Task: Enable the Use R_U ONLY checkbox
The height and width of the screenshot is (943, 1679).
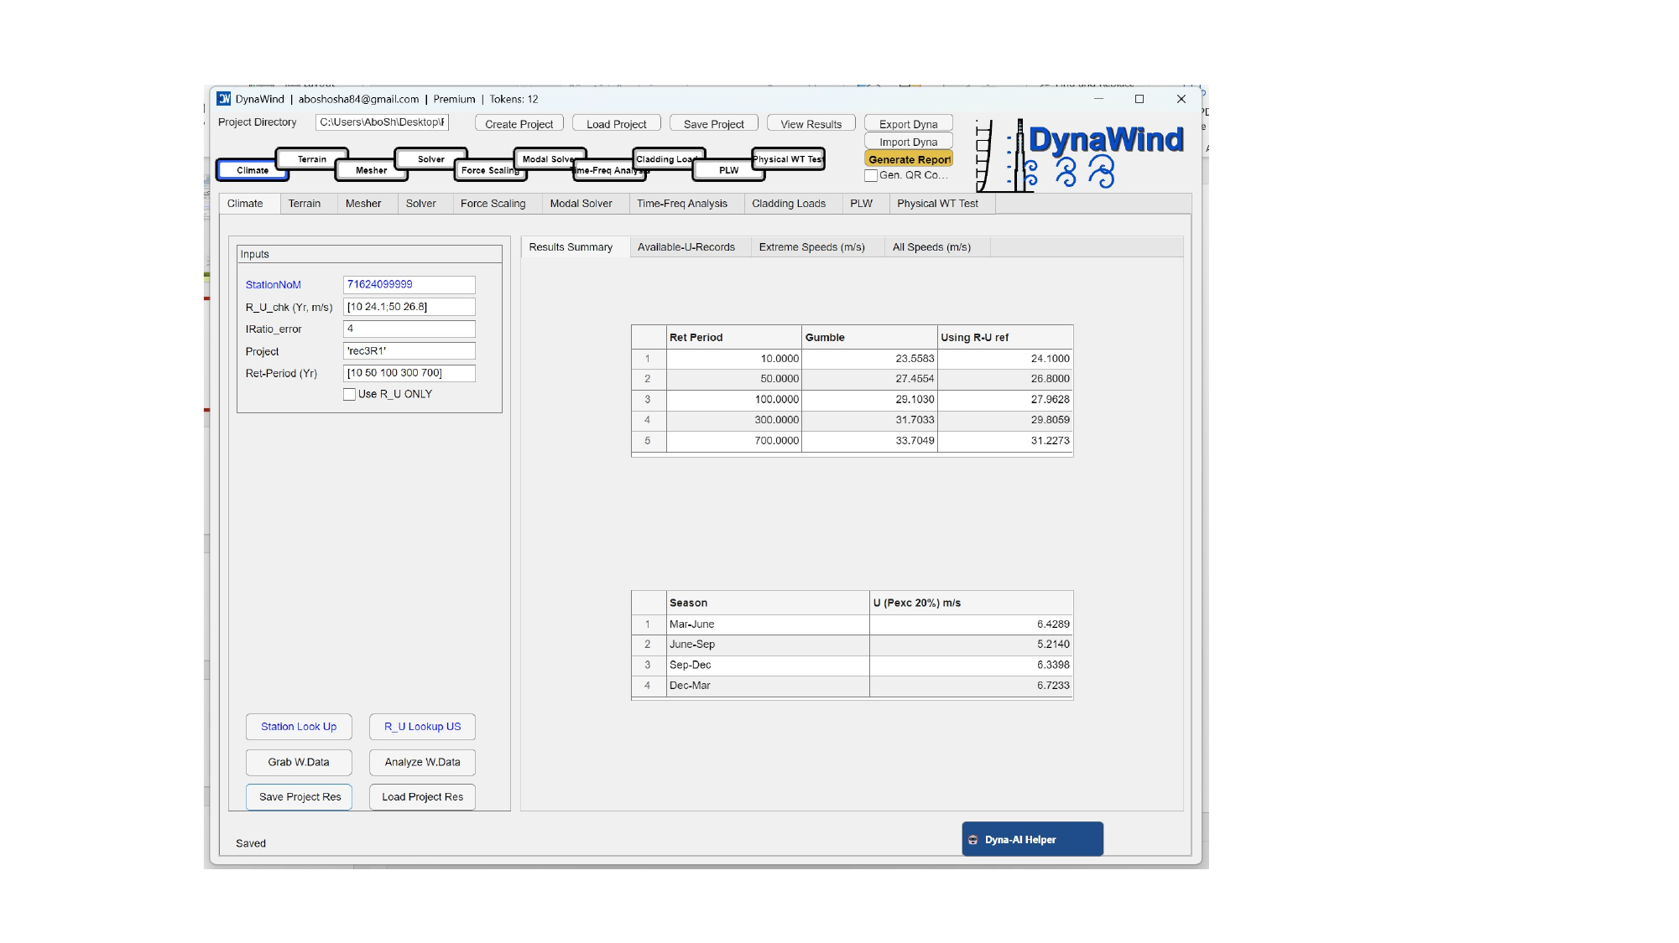Action: tap(350, 394)
